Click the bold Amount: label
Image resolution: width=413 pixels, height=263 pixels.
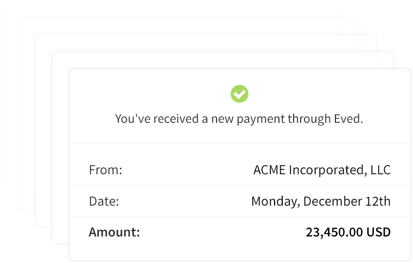[x=115, y=232]
